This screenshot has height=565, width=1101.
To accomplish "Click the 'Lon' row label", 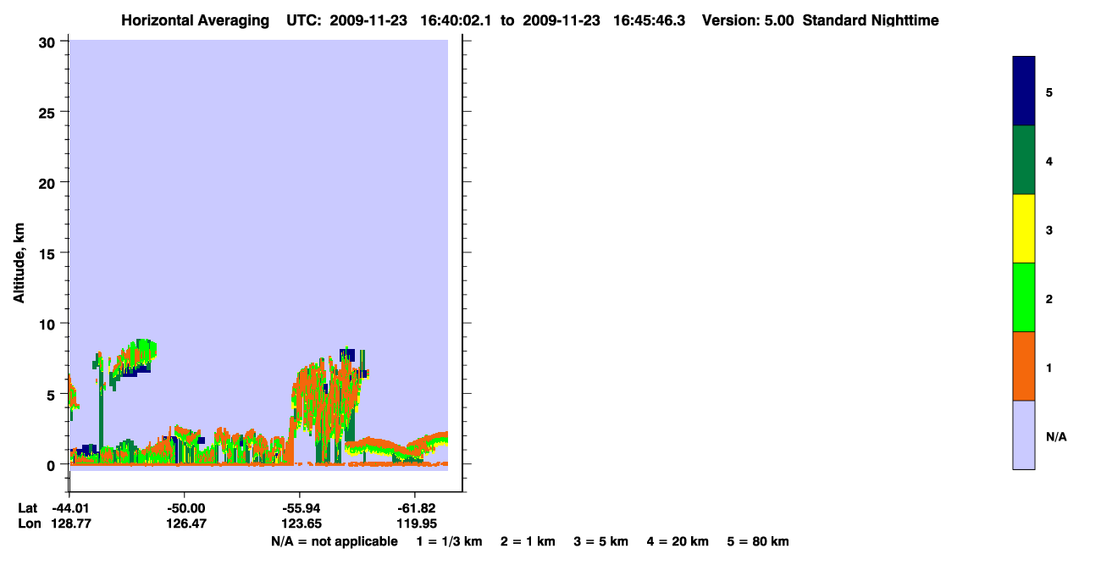I will [28, 523].
